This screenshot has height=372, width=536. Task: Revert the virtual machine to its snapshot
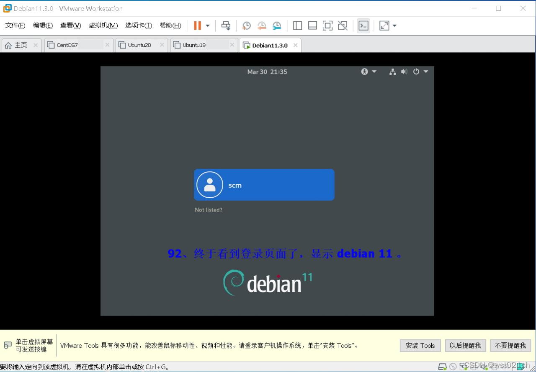pyautogui.click(x=262, y=26)
